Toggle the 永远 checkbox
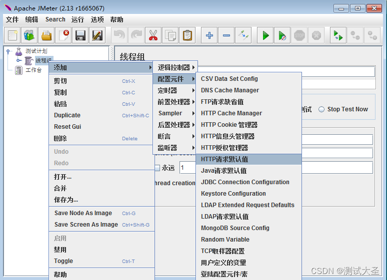 [x=157, y=168]
